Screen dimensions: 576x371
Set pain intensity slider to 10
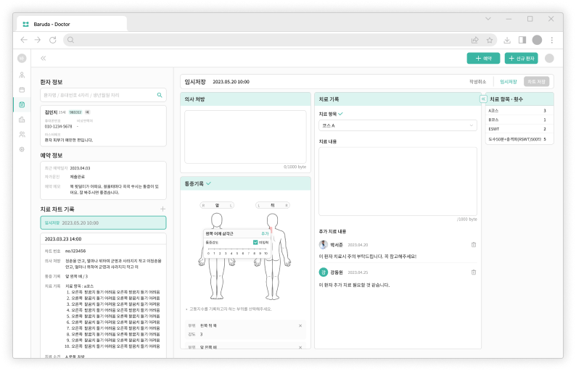pos(266,249)
